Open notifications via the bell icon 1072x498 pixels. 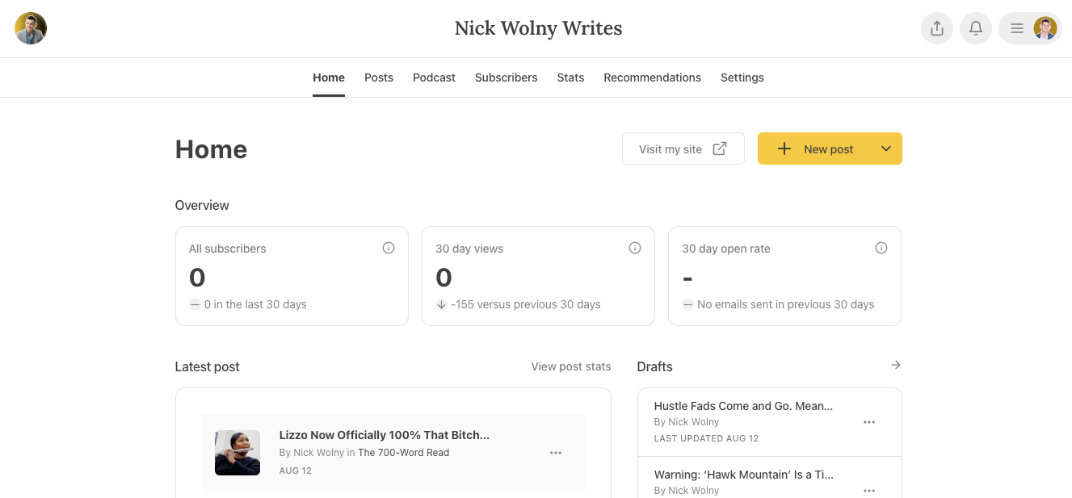pos(976,28)
